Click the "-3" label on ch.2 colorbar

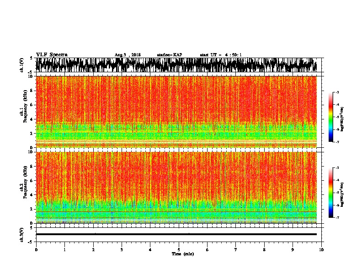(337, 168)
